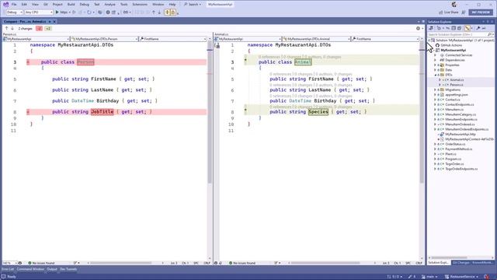Expand the Migrations folder
Image resolution: width=497 pixels, height=280 pixels.
point(435,90)
